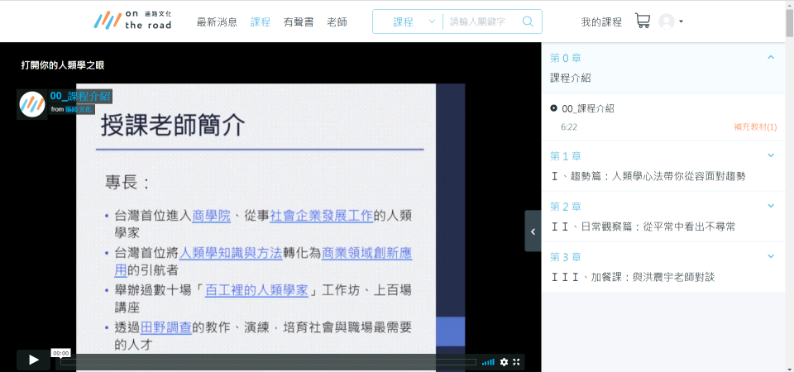Open the dropdown caret beside the avatar

pos(681,21)
